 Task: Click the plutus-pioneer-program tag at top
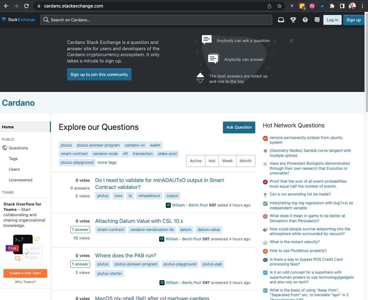(98, 145)
